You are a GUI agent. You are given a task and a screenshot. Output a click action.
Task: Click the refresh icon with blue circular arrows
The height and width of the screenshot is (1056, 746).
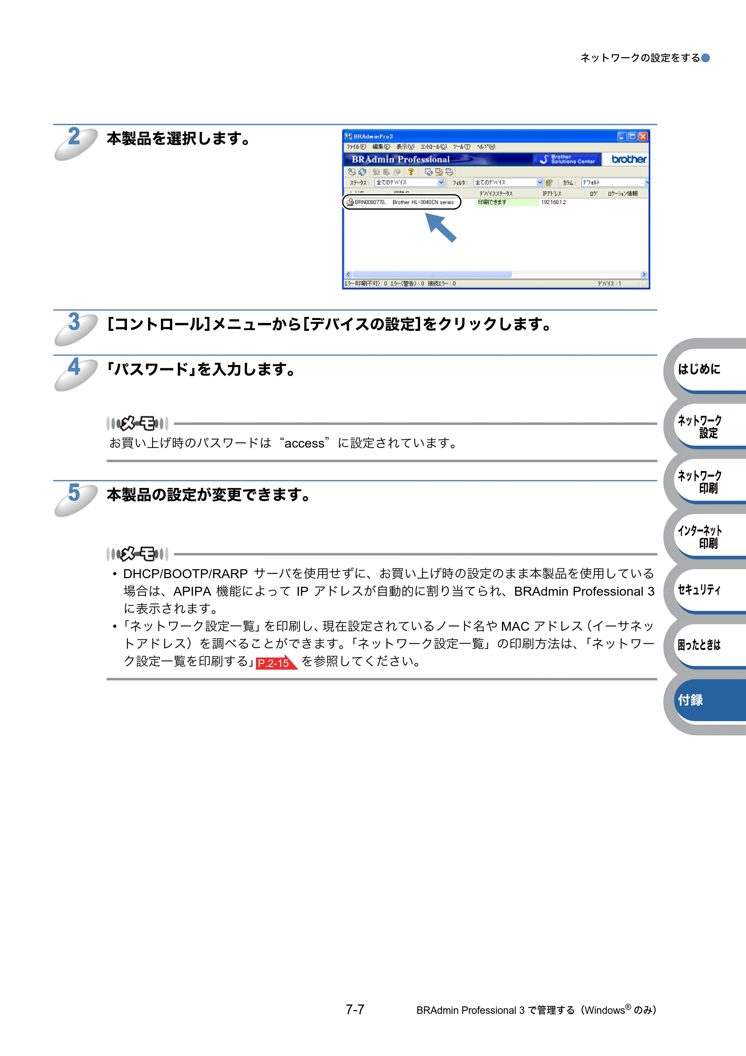pyautogui.click(x=363, y=172)
